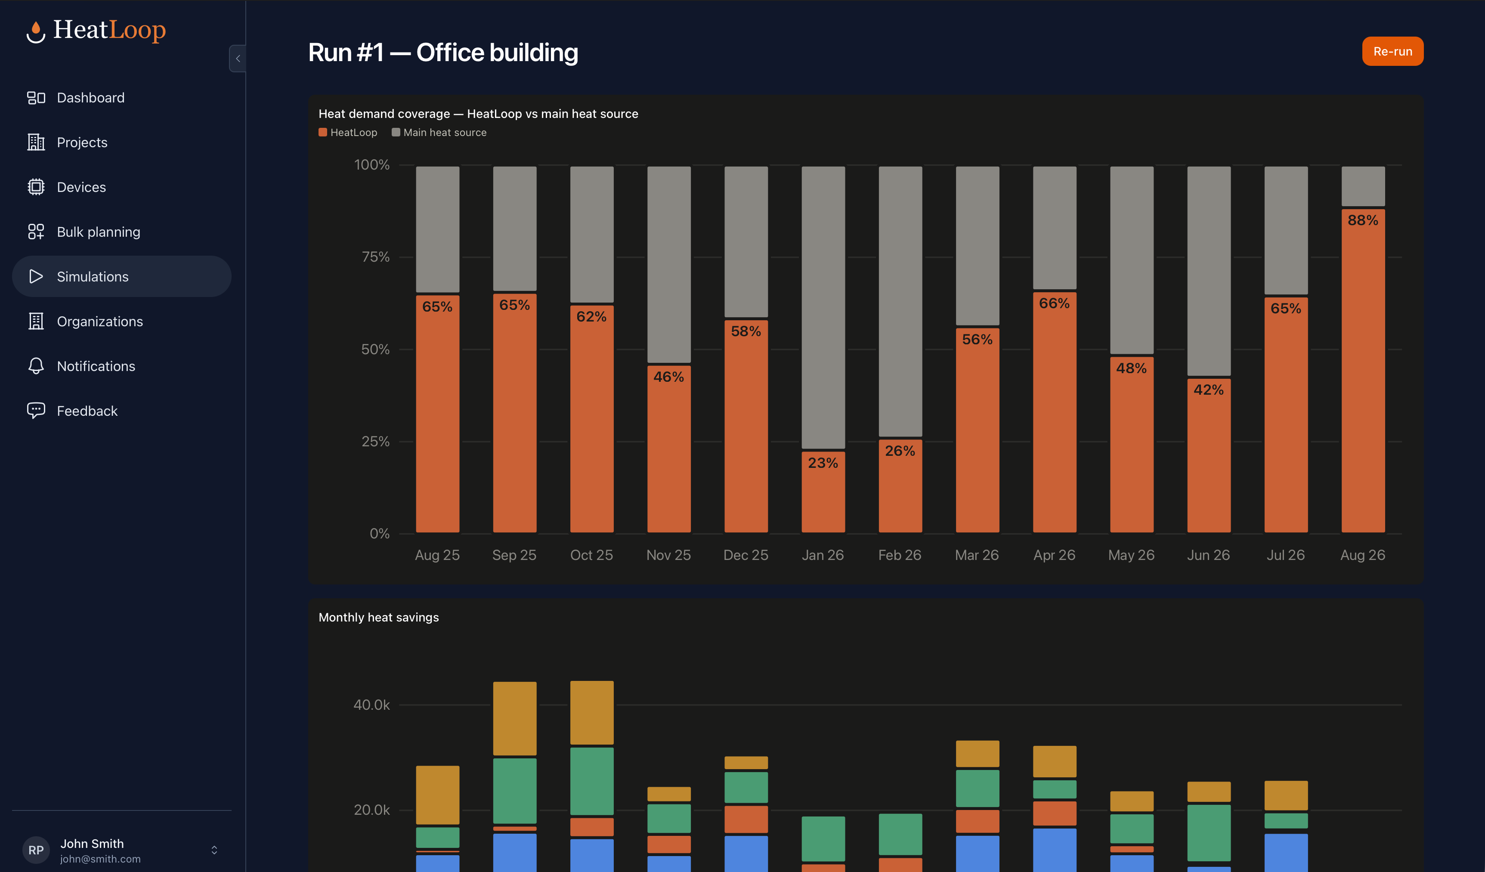Click the Dashboard icon in sidebar
1485x872 pixels.
click(x=36, y=98)
